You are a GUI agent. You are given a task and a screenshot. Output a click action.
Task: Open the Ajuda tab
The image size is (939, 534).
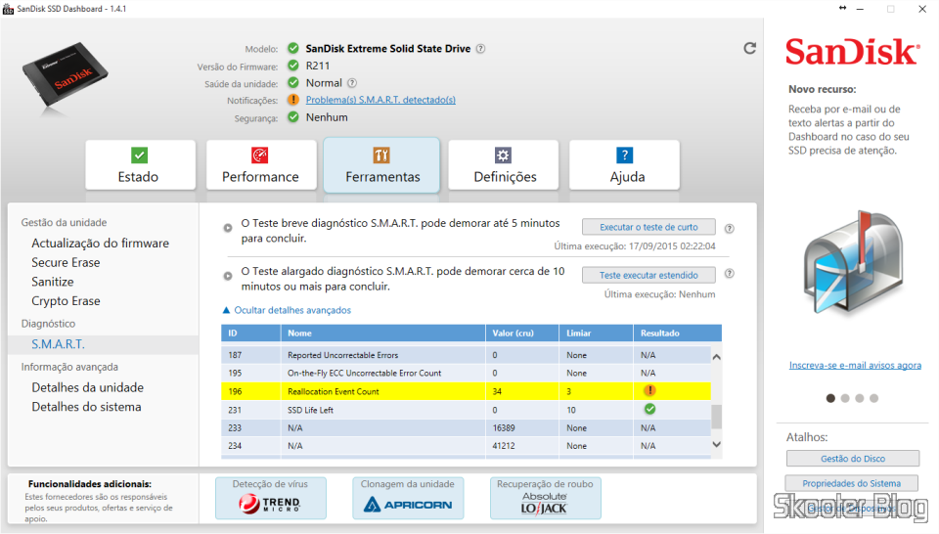point(625,165)
